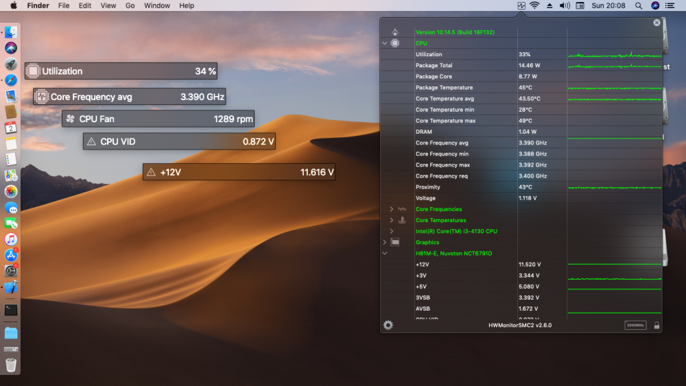Open Reminders from the Dock

11,160
